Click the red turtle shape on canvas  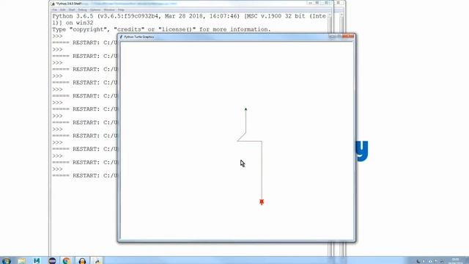(x=262, y=202)
